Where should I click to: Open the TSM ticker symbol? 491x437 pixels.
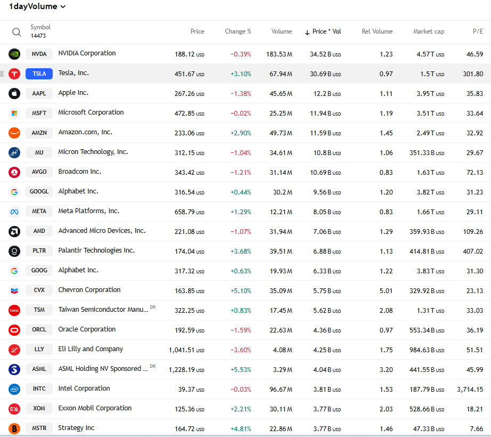39,310
